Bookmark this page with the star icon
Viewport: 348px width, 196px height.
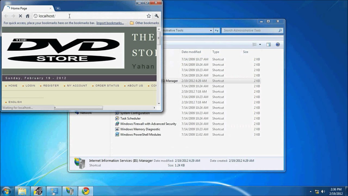(x=149, y=16)
